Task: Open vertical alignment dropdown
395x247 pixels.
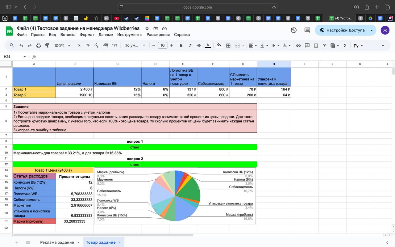Action: tap(264, 45)
